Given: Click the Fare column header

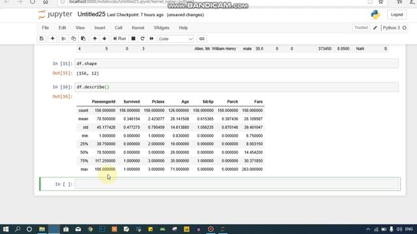Looking at the screenshot, I should coord(258,101).
